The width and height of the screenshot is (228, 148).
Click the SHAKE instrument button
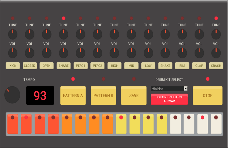point(165,66)
